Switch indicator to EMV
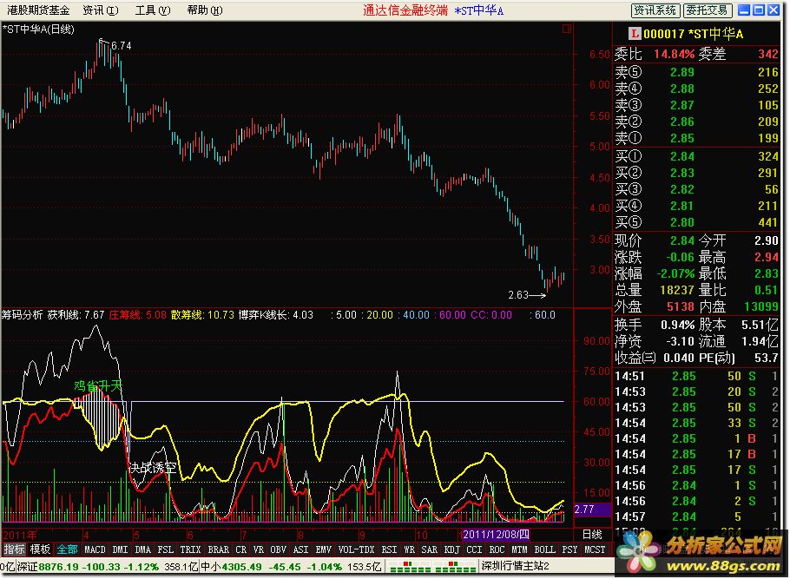790x579 pixels. (x=324, y=549)
